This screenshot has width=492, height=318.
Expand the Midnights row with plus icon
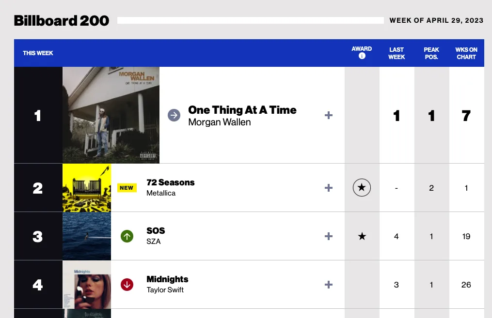(x=329, y=285)
